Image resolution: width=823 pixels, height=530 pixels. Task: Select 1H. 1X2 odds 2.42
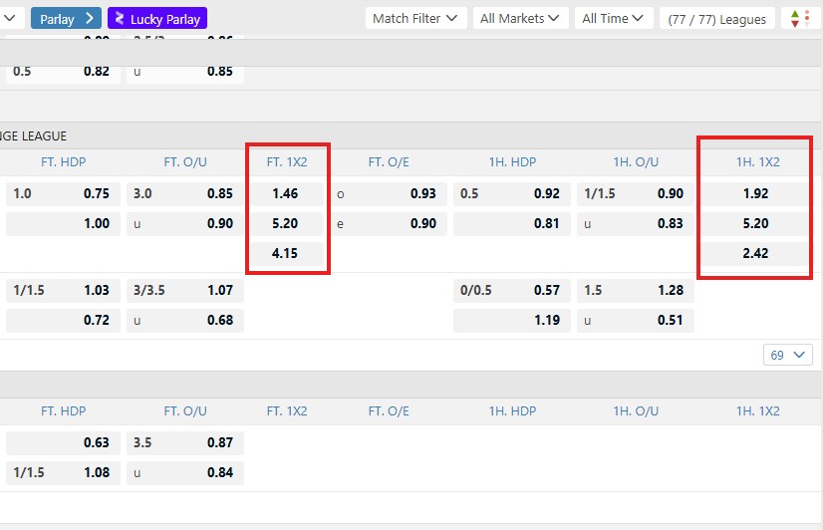(756, 253)
